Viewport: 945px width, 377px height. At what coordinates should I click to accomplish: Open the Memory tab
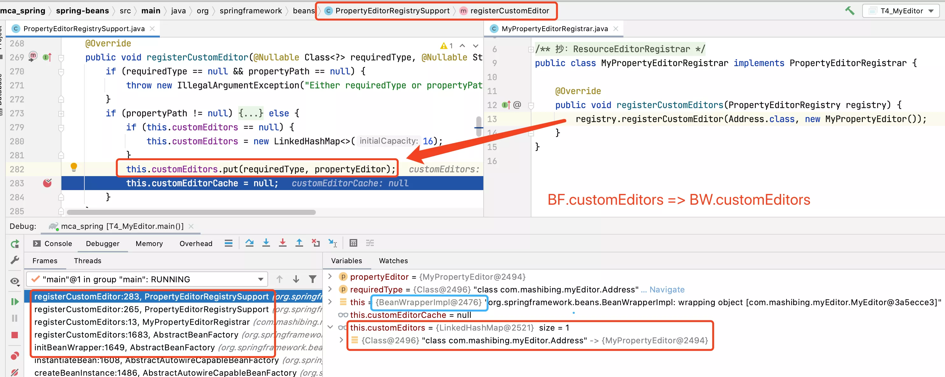click(x=149, y=243)
